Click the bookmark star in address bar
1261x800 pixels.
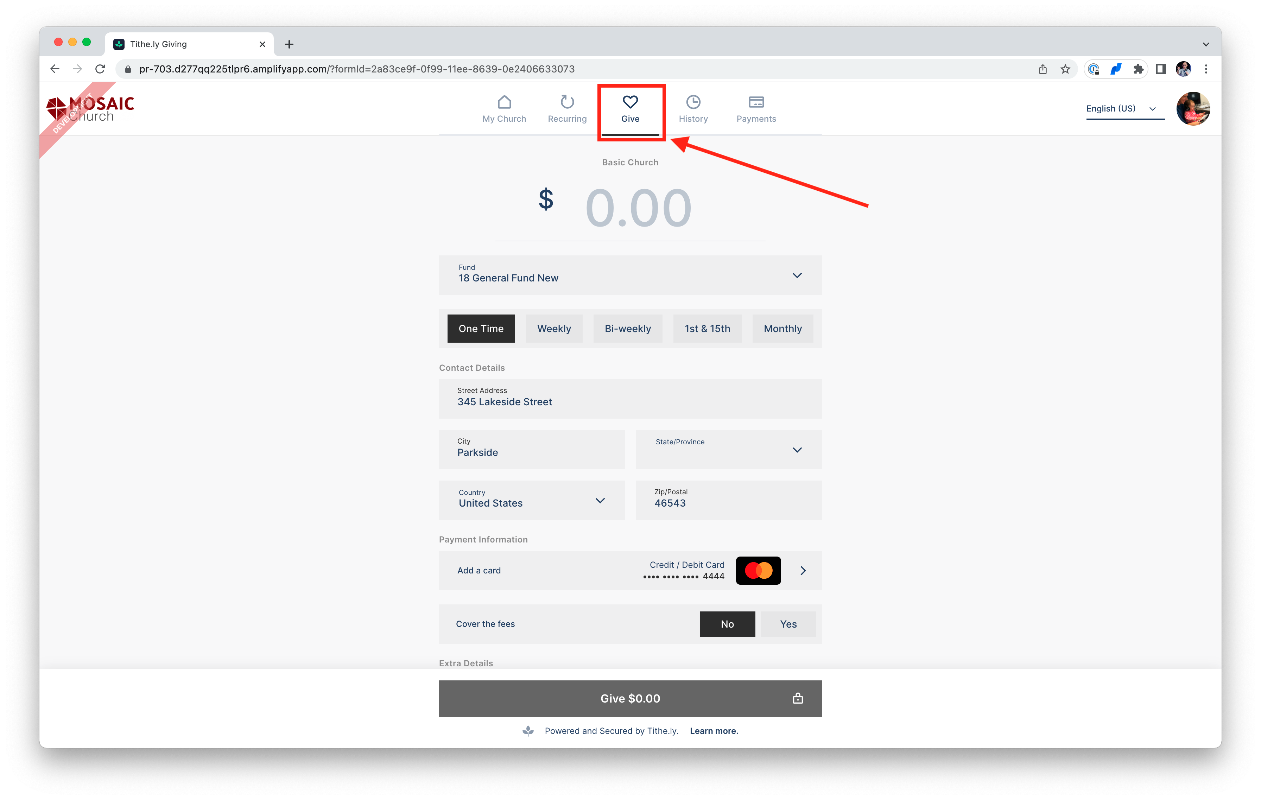pos(1065,69)
